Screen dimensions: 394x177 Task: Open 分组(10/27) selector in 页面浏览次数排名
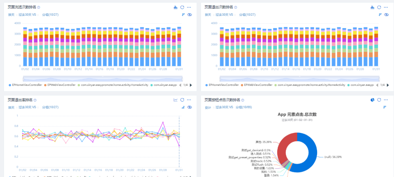click(x=50, y=15)
